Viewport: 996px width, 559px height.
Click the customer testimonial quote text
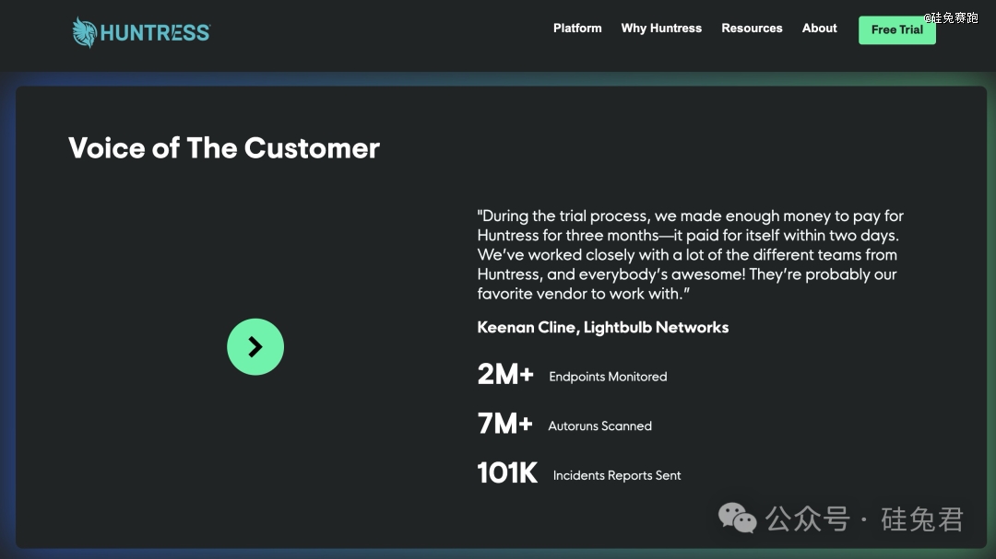690,255
